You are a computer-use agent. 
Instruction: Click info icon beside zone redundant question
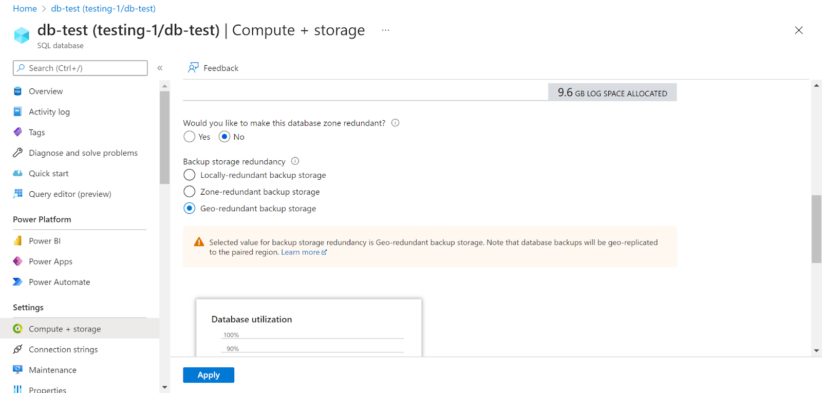coord(395,123)
